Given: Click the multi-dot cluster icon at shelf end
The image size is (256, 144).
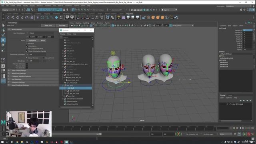Looking at the screenshot, I should [176, 18].
